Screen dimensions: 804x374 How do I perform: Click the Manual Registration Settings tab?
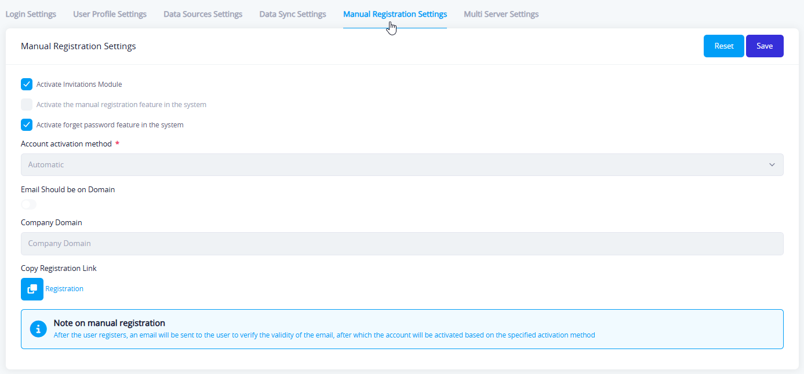(395, 14)
